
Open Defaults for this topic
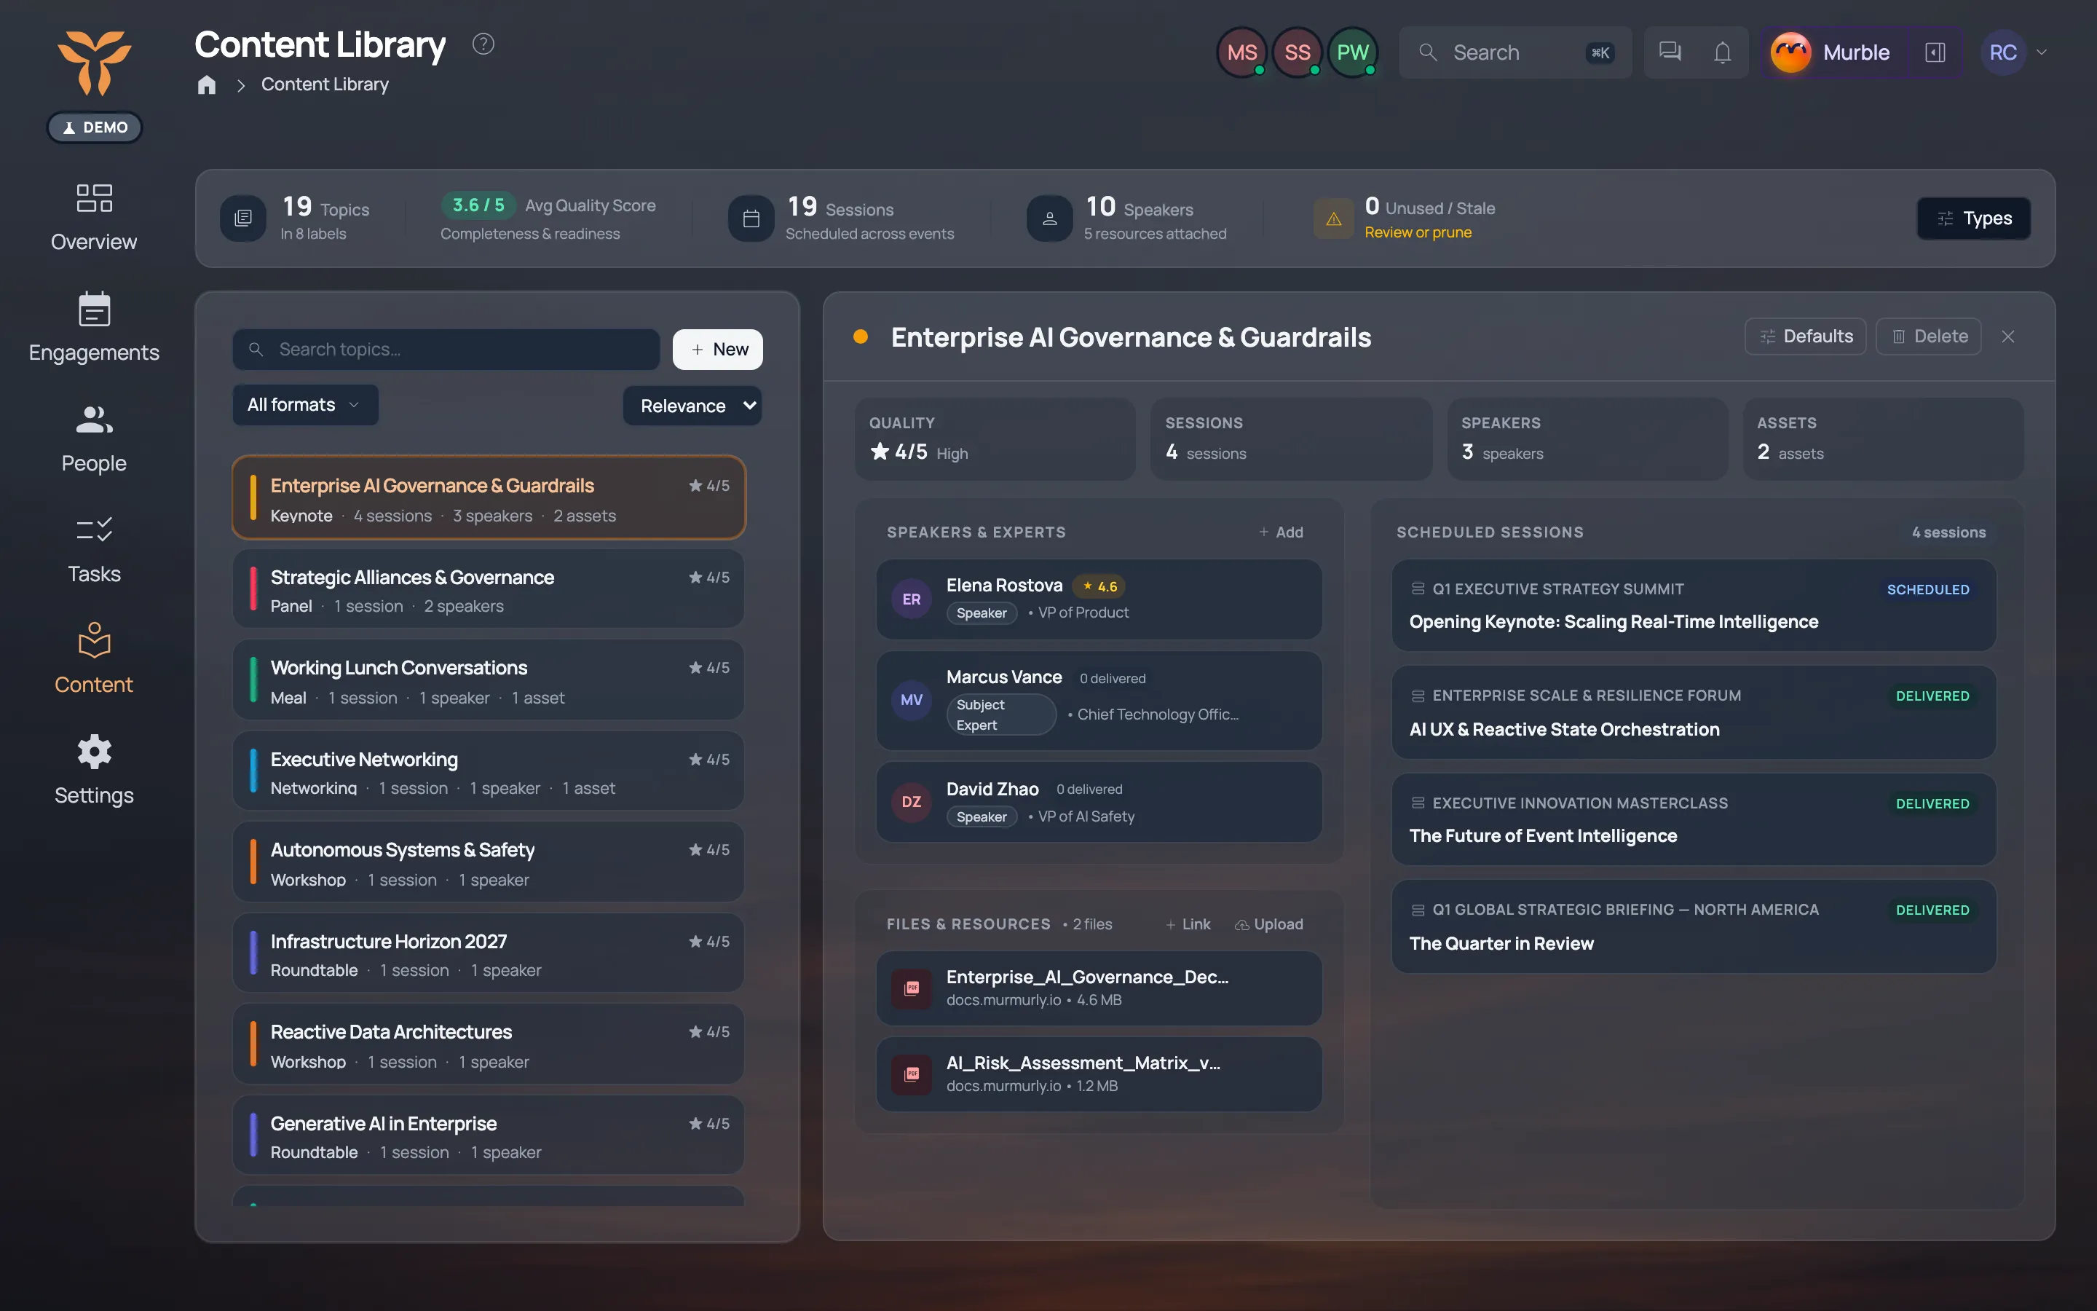point(1805,336)
